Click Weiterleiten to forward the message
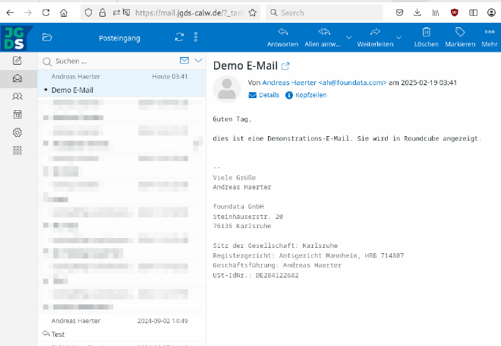The height and width of the screenshot is (346, 501). [375, 37]
